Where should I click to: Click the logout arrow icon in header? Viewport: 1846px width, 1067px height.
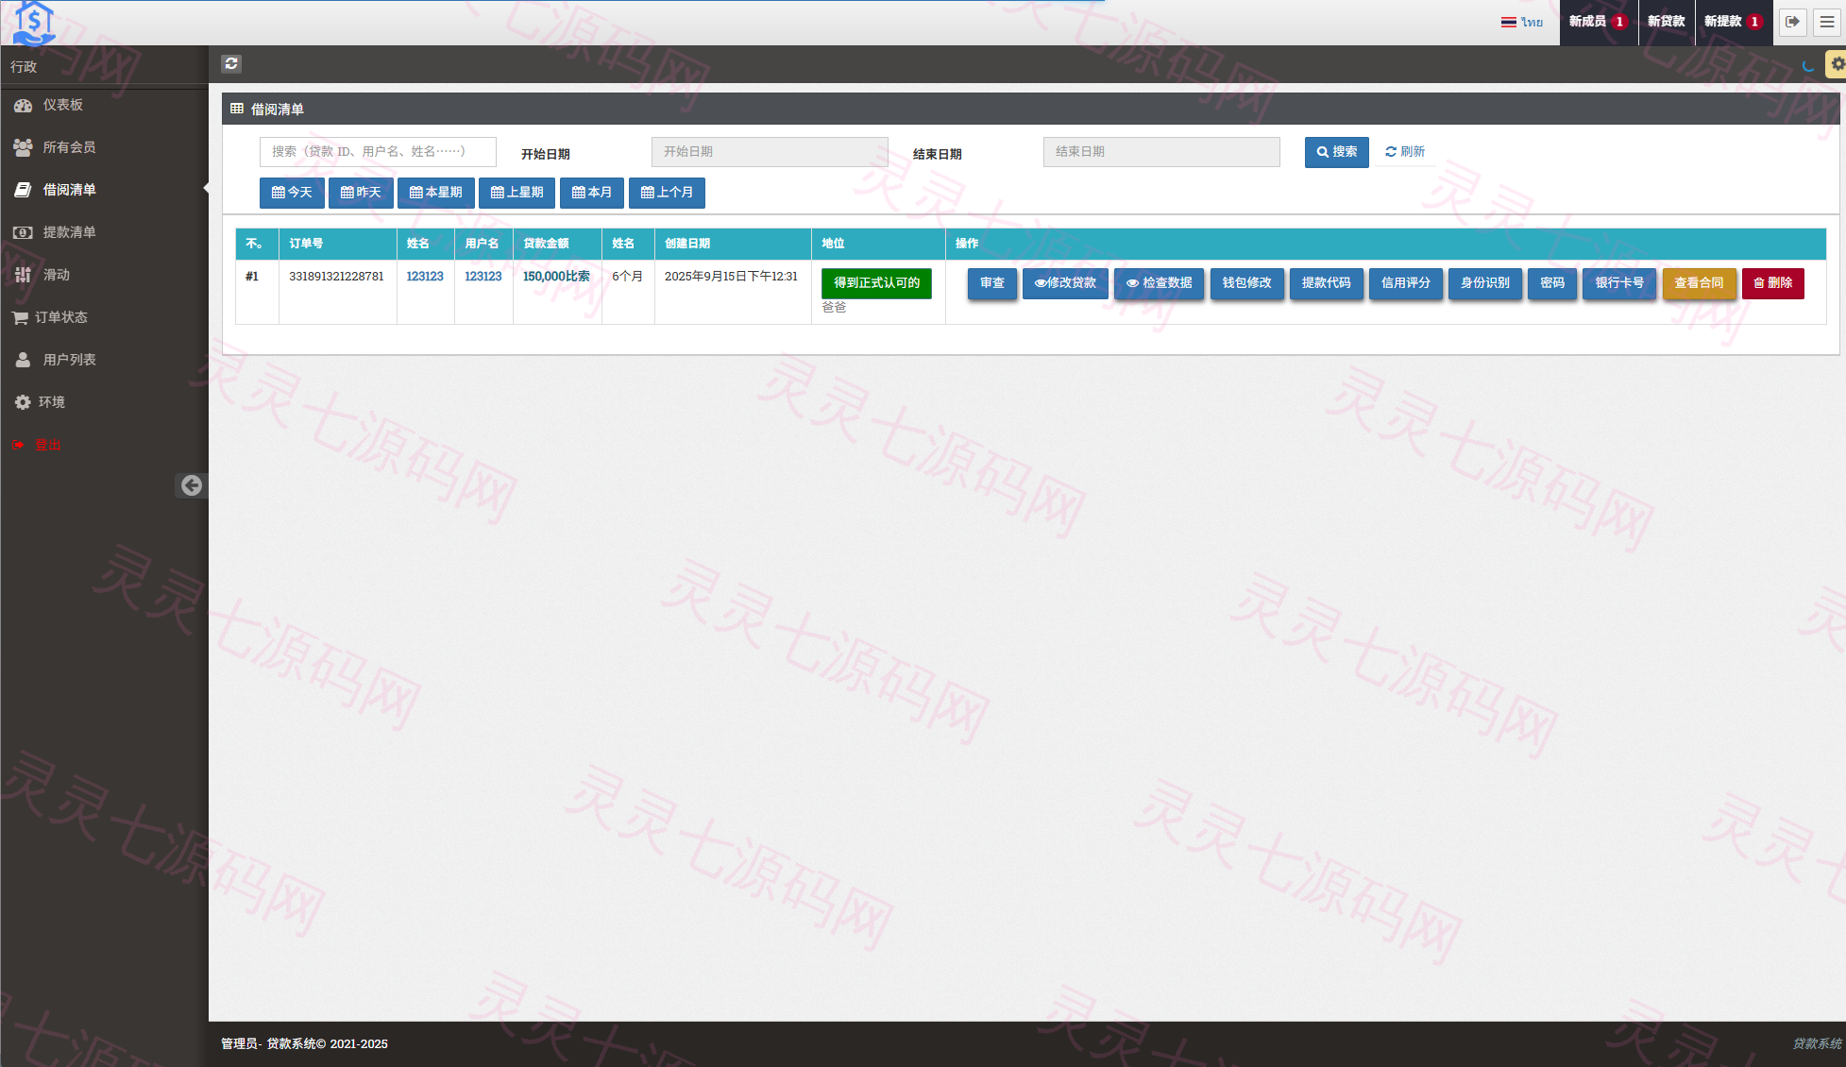1792,21
